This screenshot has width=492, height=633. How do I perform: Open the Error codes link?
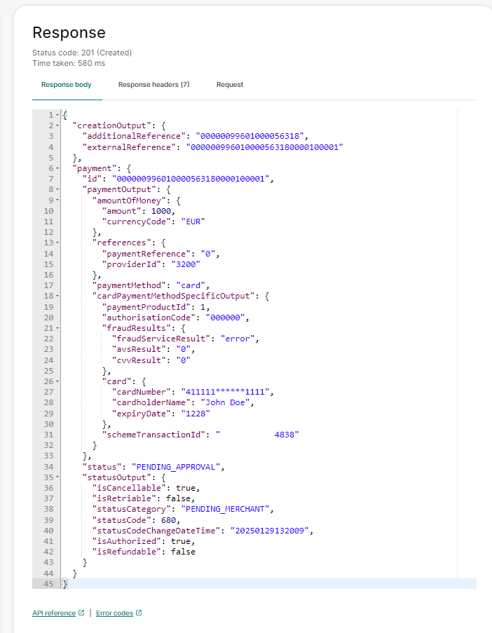tap(115, 613)
